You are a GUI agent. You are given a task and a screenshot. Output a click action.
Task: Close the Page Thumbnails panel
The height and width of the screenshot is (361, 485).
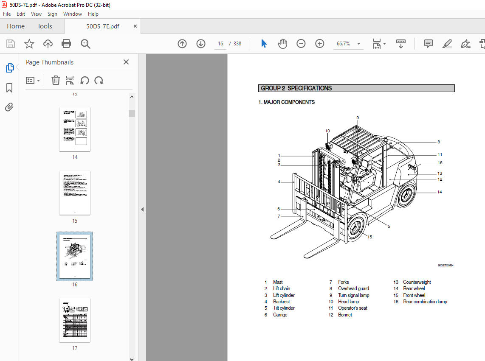[x=126, y=62]
